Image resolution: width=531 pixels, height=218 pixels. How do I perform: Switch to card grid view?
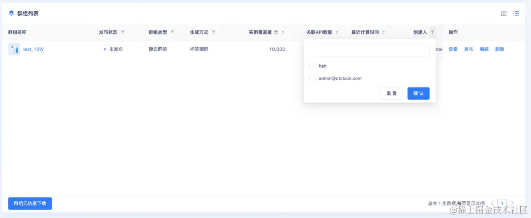[503, 14]
